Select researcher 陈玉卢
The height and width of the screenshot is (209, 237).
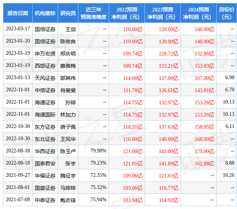tap(68, 151)
